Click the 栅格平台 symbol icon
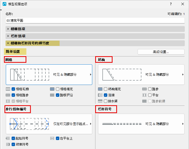This screenshot has height=149, width=189. coord(8,101)
